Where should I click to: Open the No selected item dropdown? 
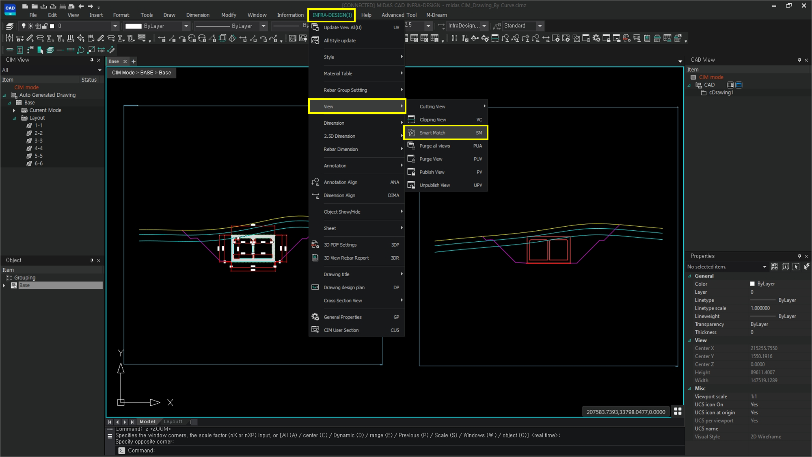tap(764, 267)
